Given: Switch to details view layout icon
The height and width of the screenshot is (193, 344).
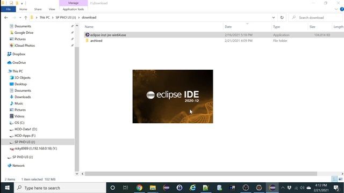Looking at the screenshot, I should [334, 179].
